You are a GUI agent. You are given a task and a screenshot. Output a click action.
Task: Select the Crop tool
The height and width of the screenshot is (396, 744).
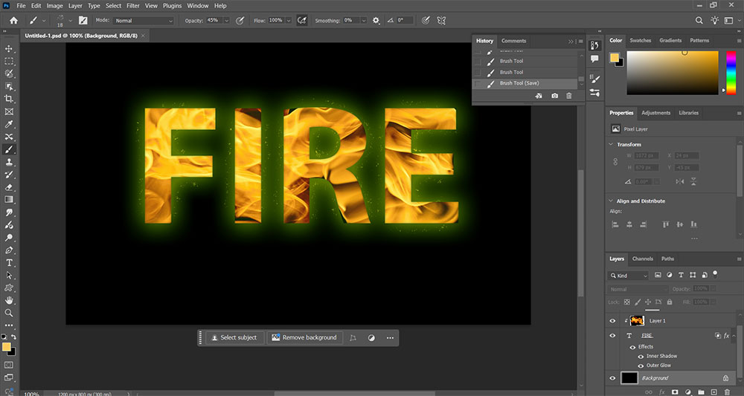point(10,99)
